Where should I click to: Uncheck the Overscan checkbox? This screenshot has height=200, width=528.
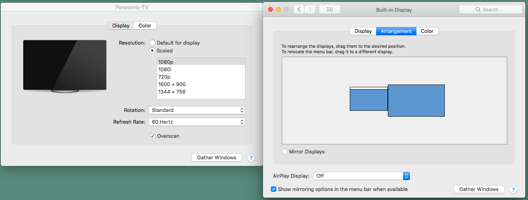tap(153, 136)
